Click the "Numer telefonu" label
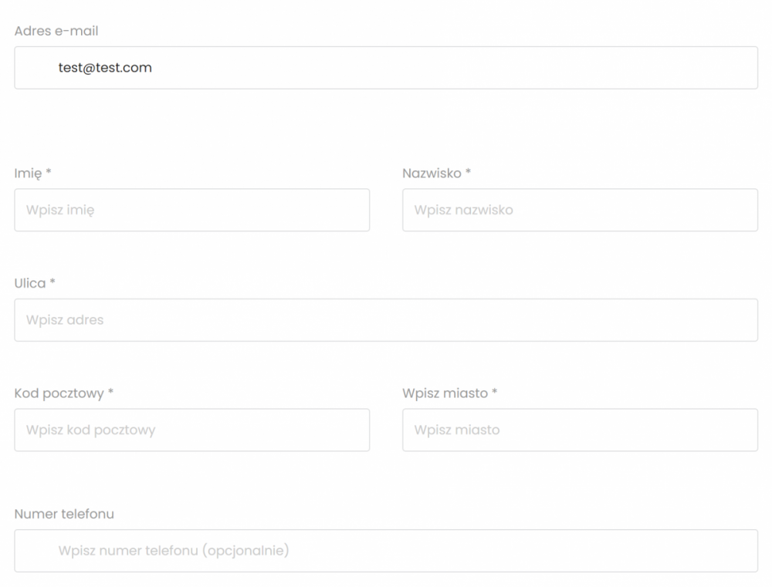 pos(64,514)
